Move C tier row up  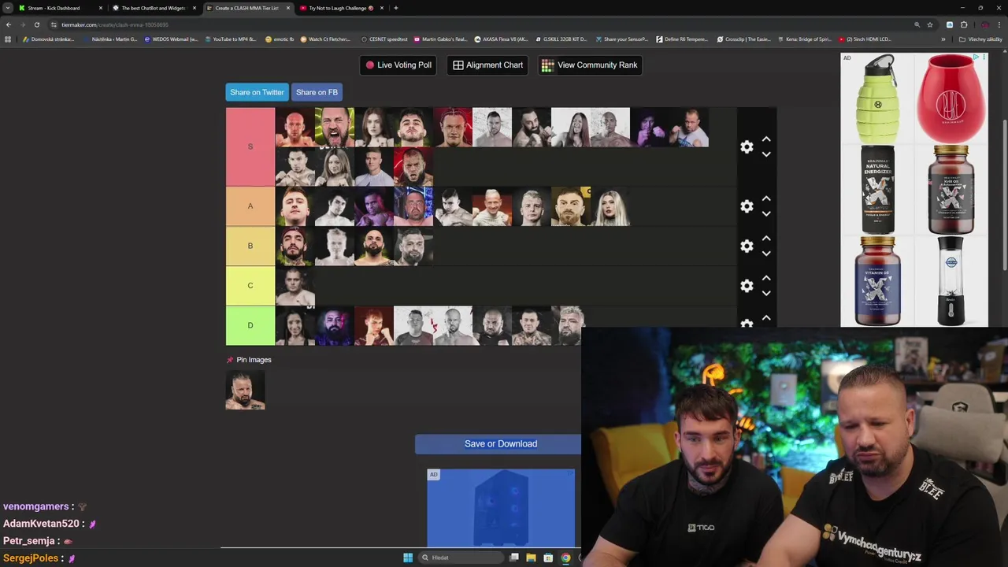coord(766,279)
